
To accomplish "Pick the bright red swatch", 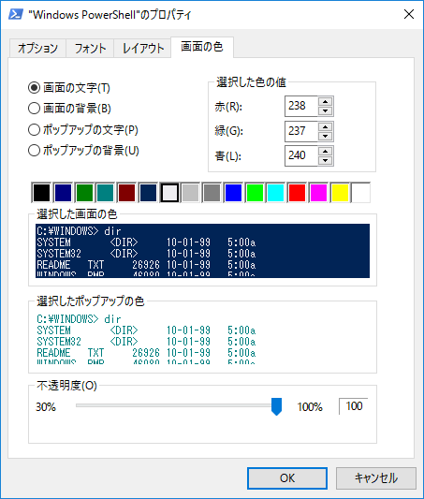I will tap(297, 193).
